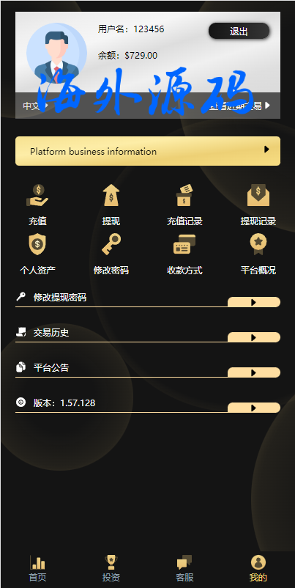This screenshot has height=588, width=295.
Task: Open 平台公告 row arrow
Action: 254,372
